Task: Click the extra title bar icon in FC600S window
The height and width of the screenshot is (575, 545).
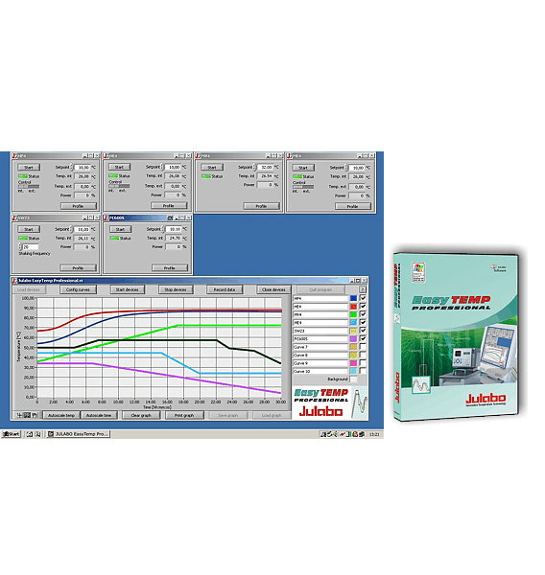Action: [x=170, y=218]
